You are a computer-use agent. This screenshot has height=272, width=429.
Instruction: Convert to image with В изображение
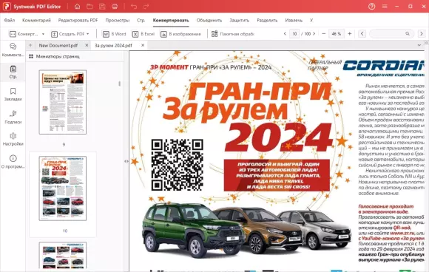coord(180,34)
